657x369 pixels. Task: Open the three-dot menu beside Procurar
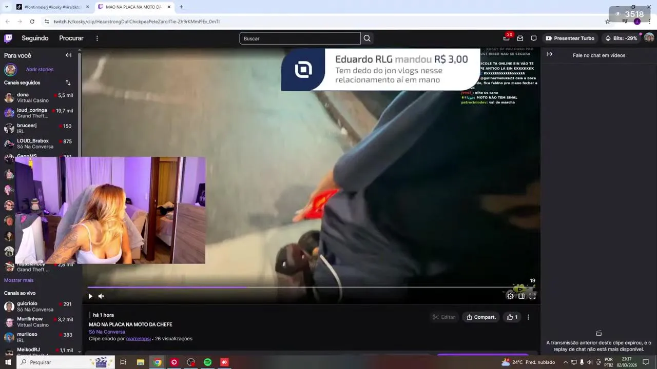[x=97, y=38]
